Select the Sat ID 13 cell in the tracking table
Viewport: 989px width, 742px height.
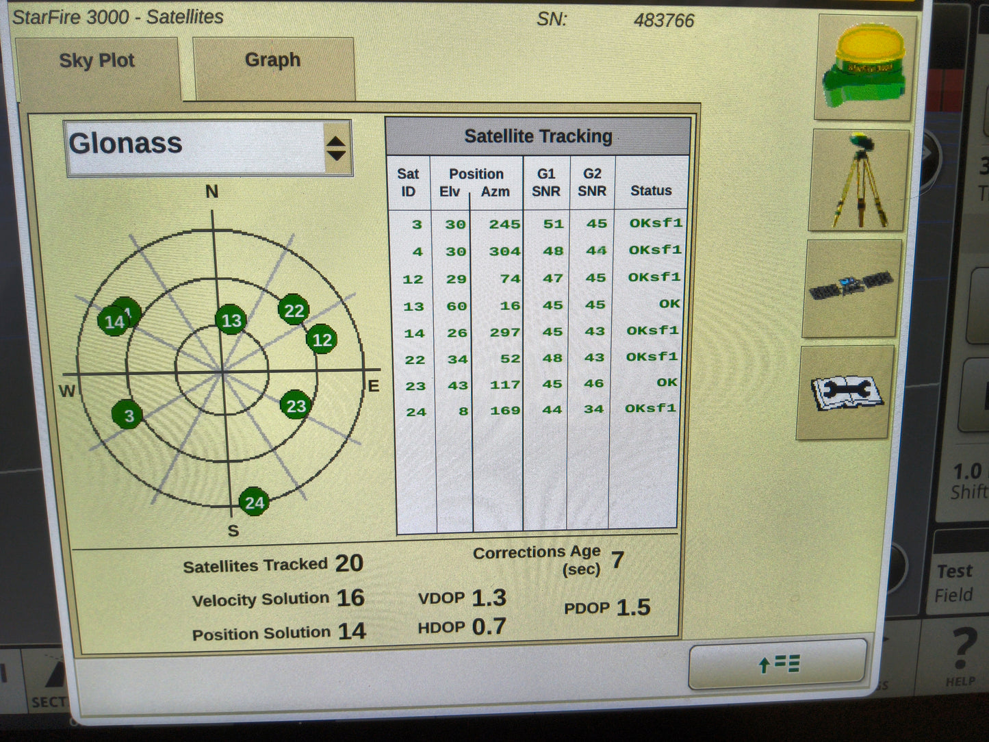point(413,307)
